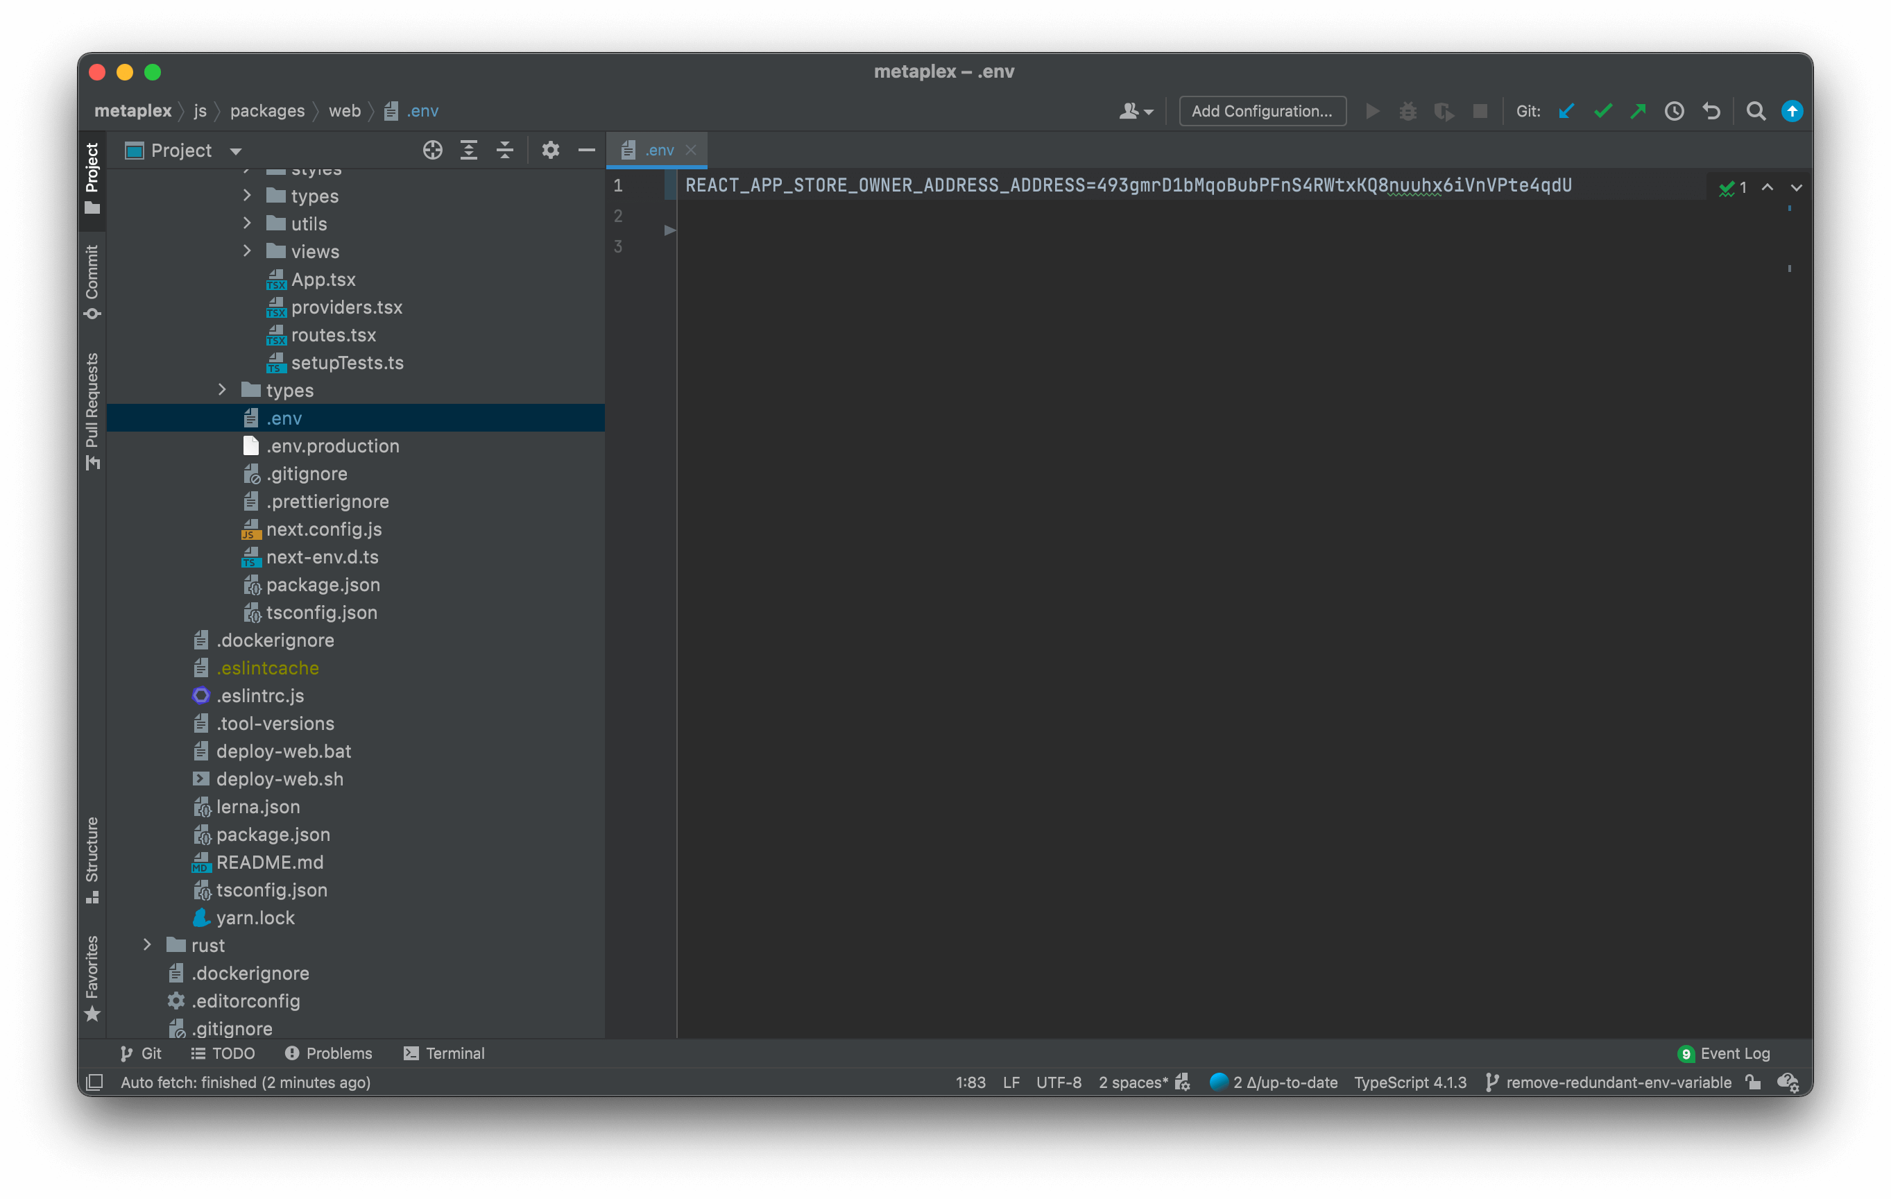Click the Add Configuration button
The height and width of the screenshot is (1199, 1891).
click(x=1262, y=111)
